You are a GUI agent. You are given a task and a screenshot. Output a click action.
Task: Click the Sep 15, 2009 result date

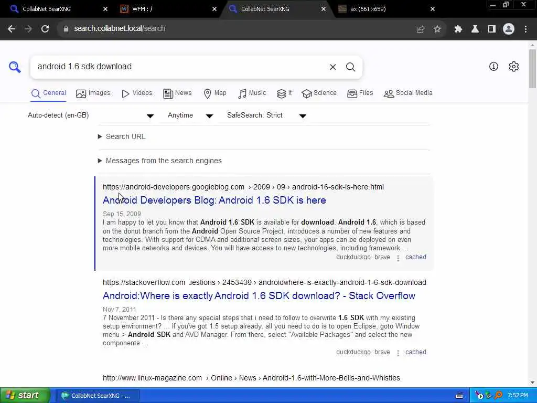click(x=122, y=214)
